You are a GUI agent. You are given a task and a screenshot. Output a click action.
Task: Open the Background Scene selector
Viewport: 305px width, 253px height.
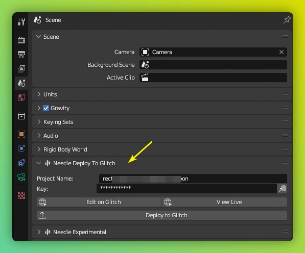(213, 65)
